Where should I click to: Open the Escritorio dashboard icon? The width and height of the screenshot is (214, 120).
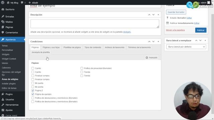[3, 9]
